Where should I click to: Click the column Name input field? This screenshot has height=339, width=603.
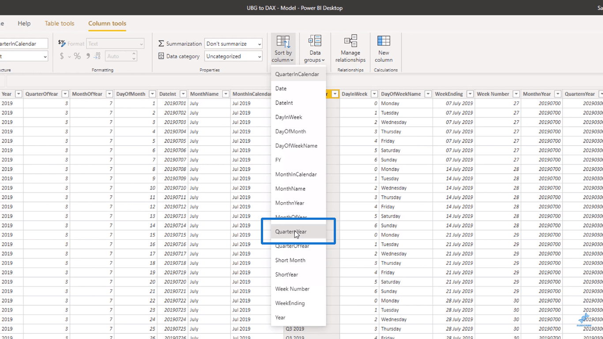[24, 44]
